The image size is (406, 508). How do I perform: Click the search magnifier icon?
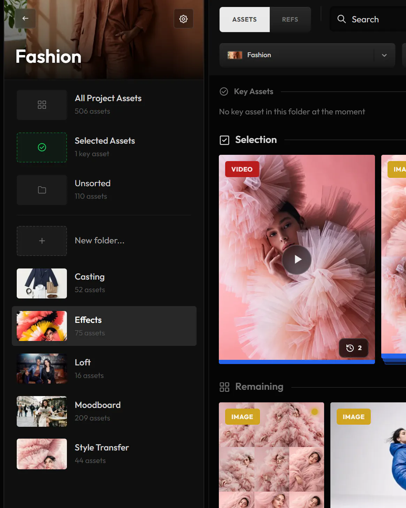coord(342,19)
